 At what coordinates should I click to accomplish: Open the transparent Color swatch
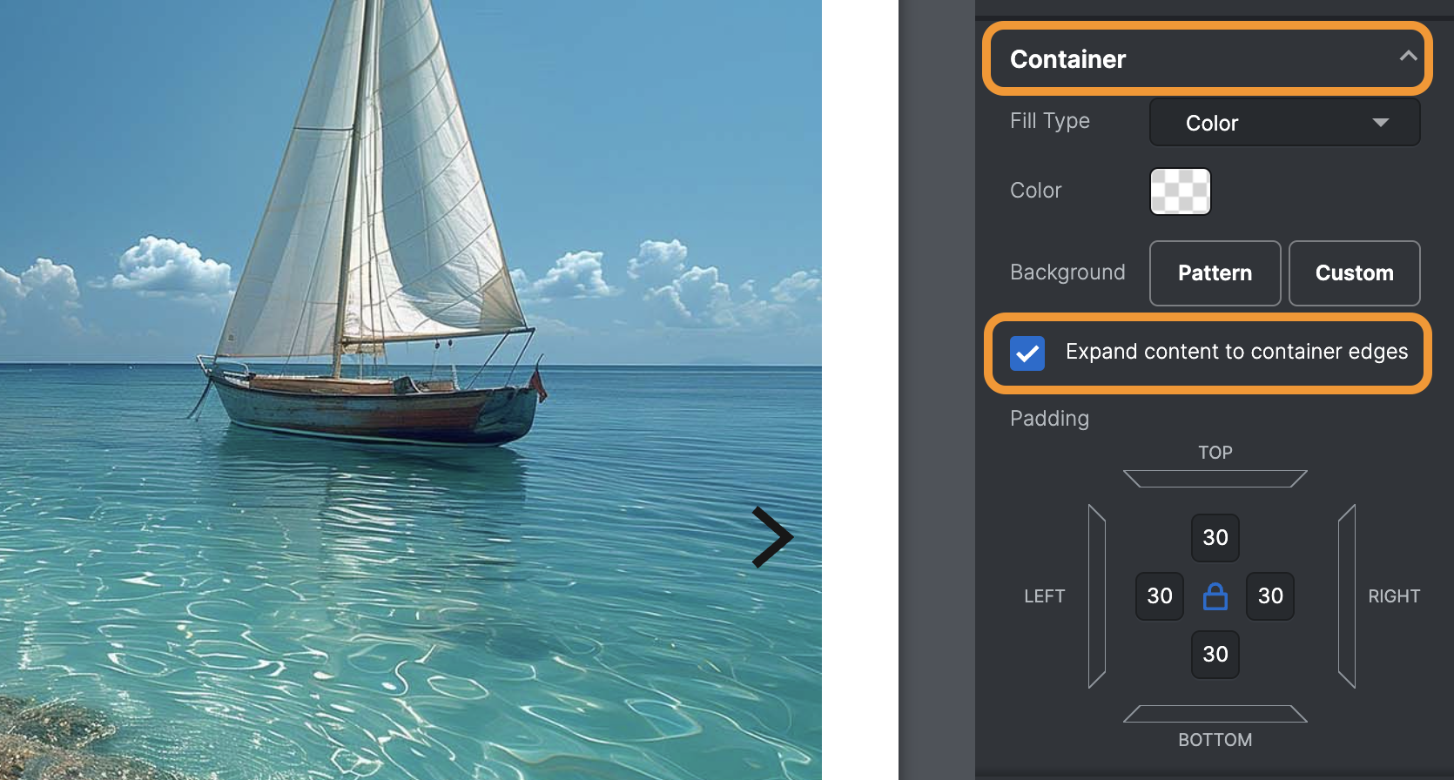click(1180, 191)
